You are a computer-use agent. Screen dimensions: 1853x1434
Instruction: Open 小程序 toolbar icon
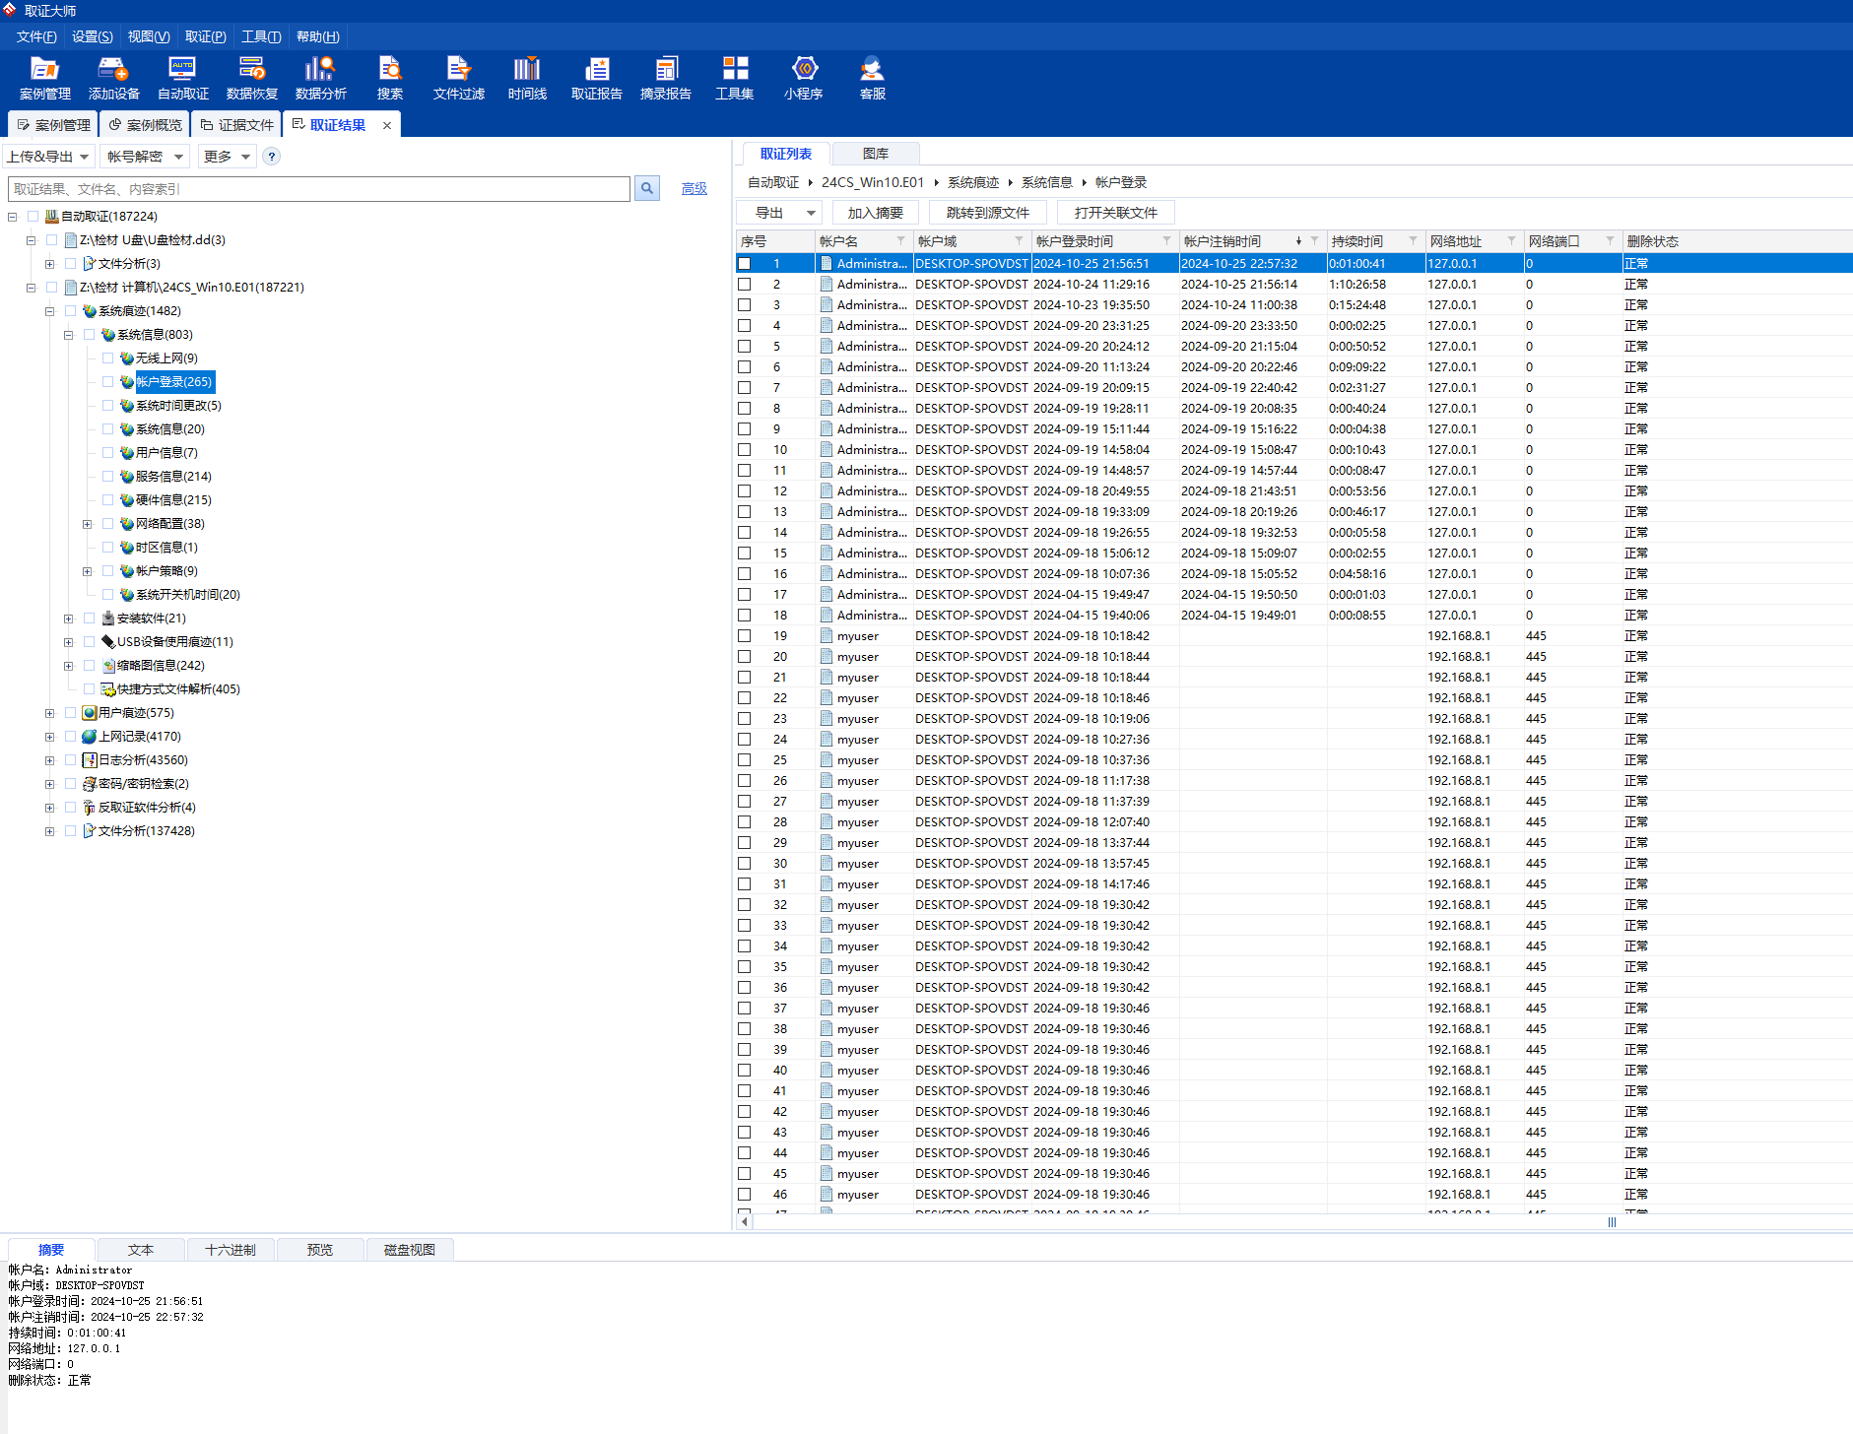(x=804, y=78)
